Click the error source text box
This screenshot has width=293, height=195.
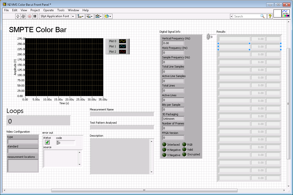(x=61, y=158)
